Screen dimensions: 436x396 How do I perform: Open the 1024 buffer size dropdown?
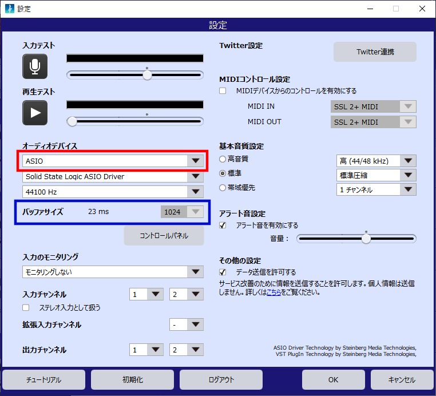[x=182, y=212]
